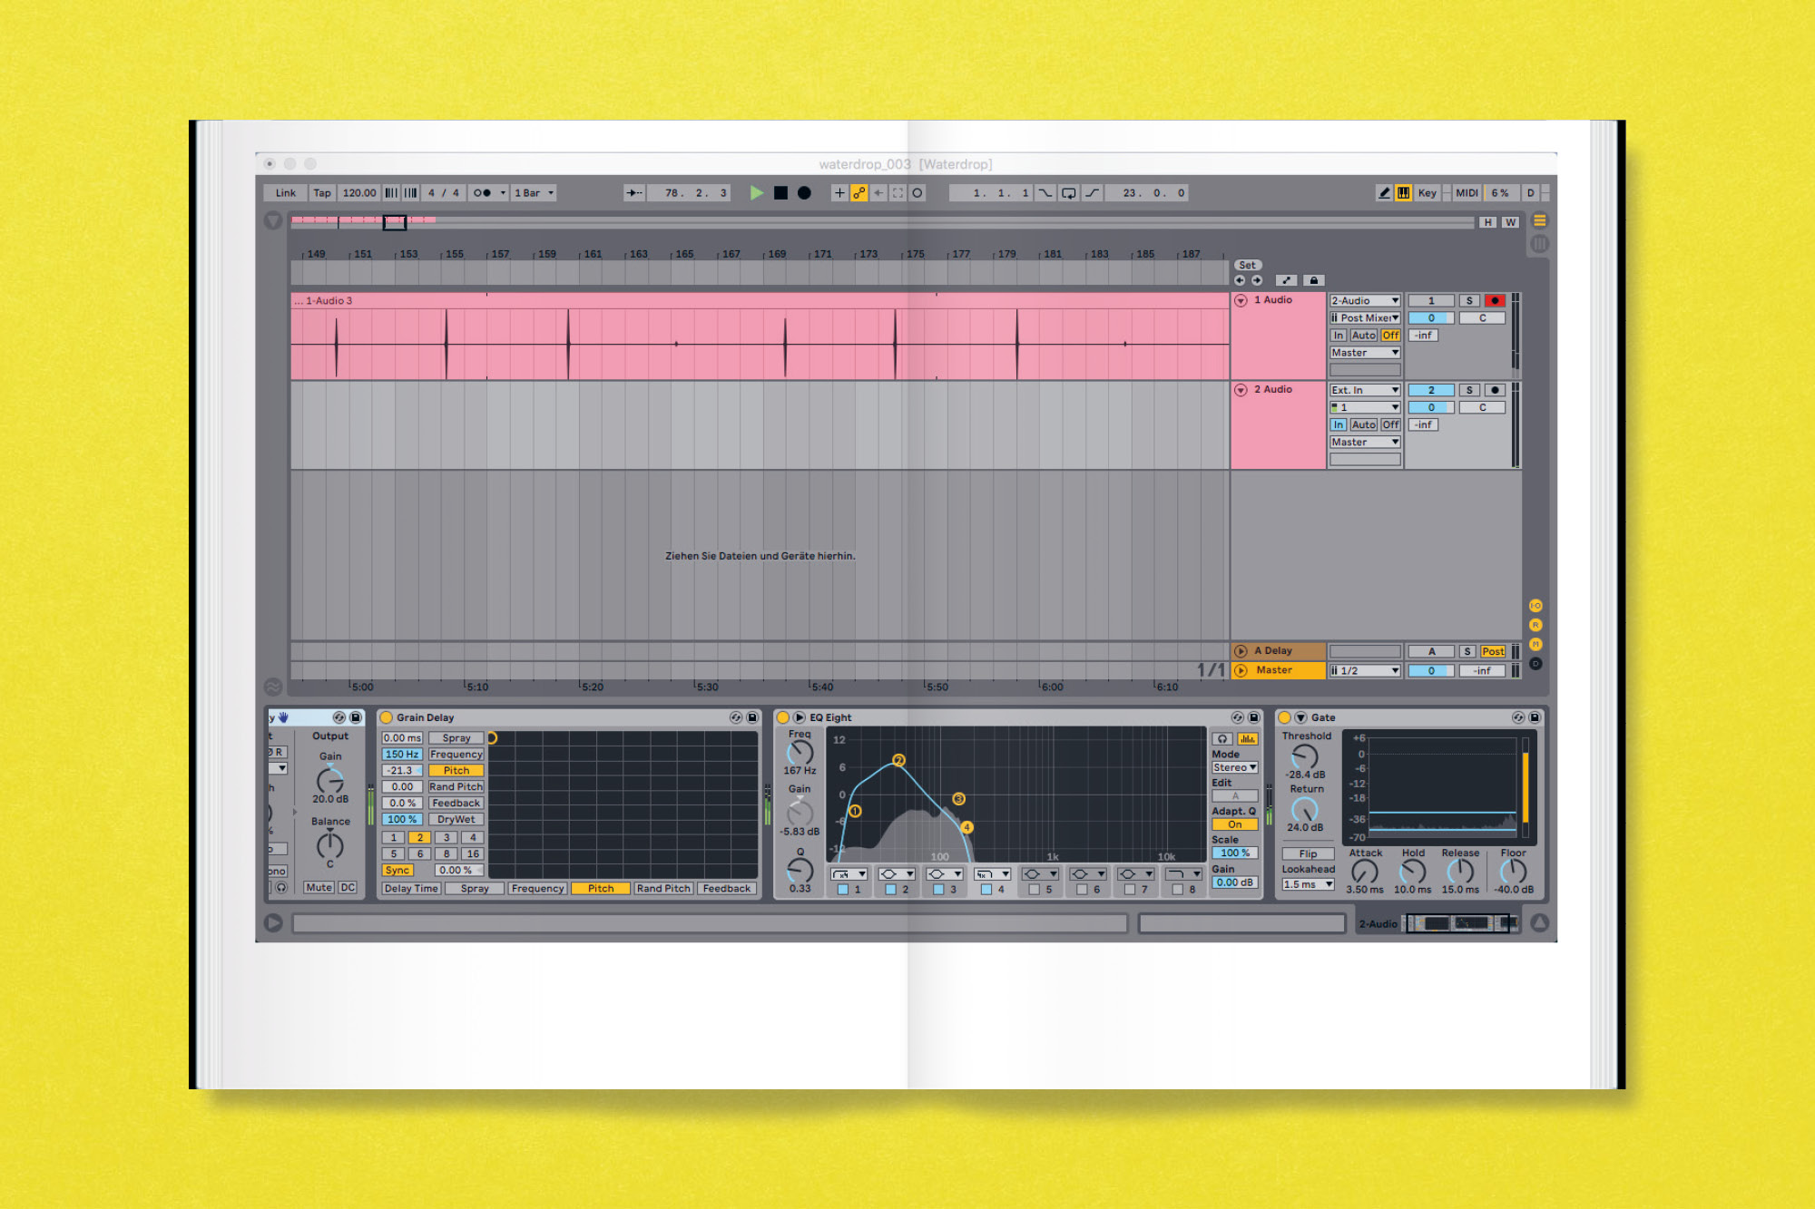Solo the 2 Audio track

click(x=1468, y=390)
